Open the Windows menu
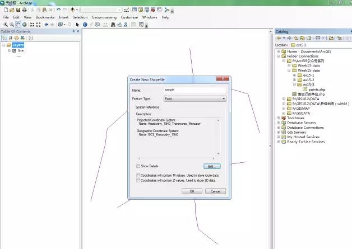This screenshot has height=249, width=352. click(x=150, y=17)
